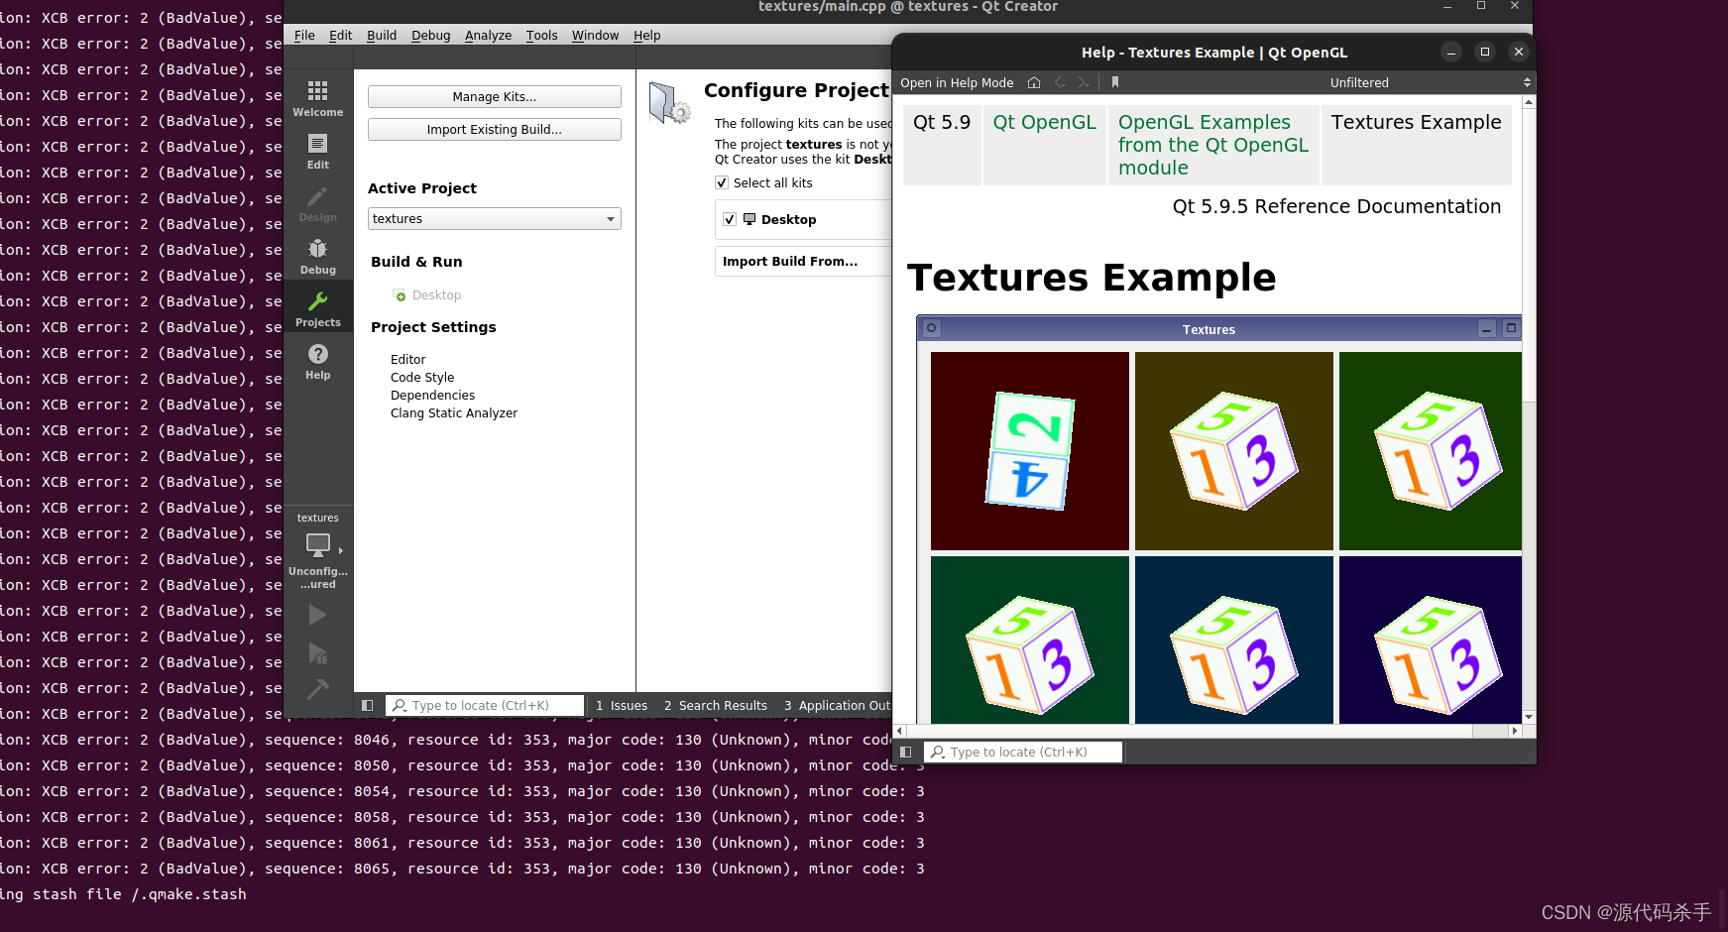Open the Help menu in menu bar
This screenshot has height=932, width=1728.
pyautogui.click(x=646, y=35)
